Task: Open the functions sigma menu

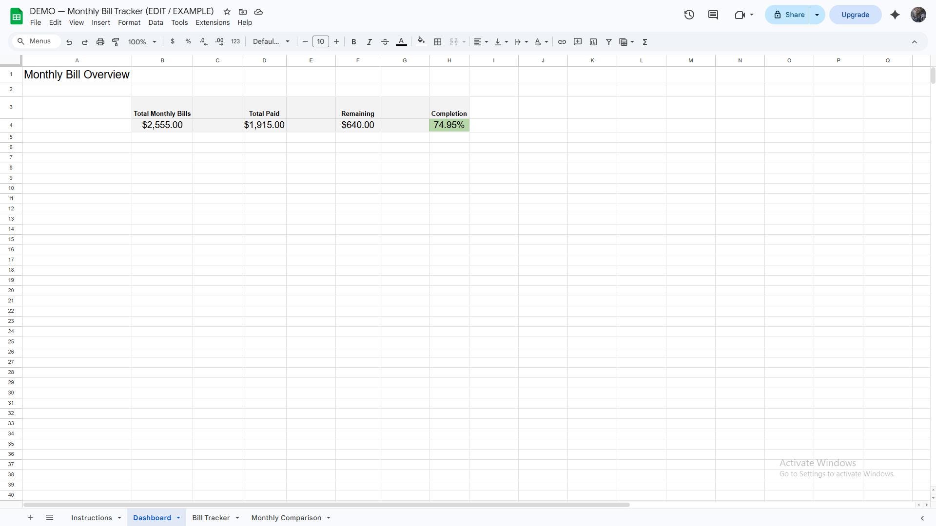Action: point(645,42)
